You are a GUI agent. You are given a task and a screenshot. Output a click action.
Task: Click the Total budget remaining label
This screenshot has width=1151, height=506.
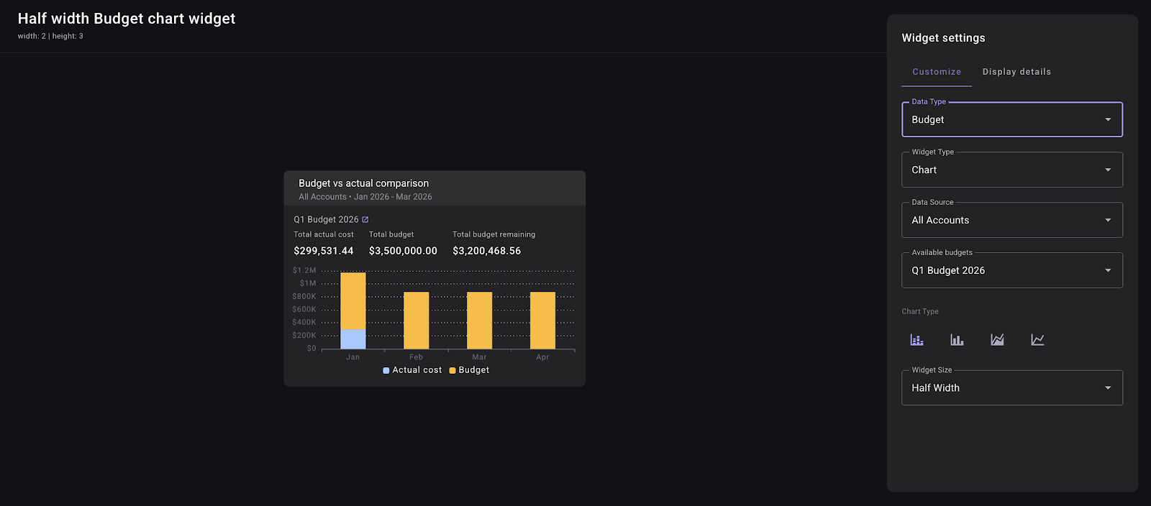point(494,235)
